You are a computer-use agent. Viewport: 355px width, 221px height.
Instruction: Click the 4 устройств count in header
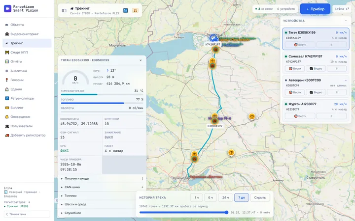(x=285, y=9)
